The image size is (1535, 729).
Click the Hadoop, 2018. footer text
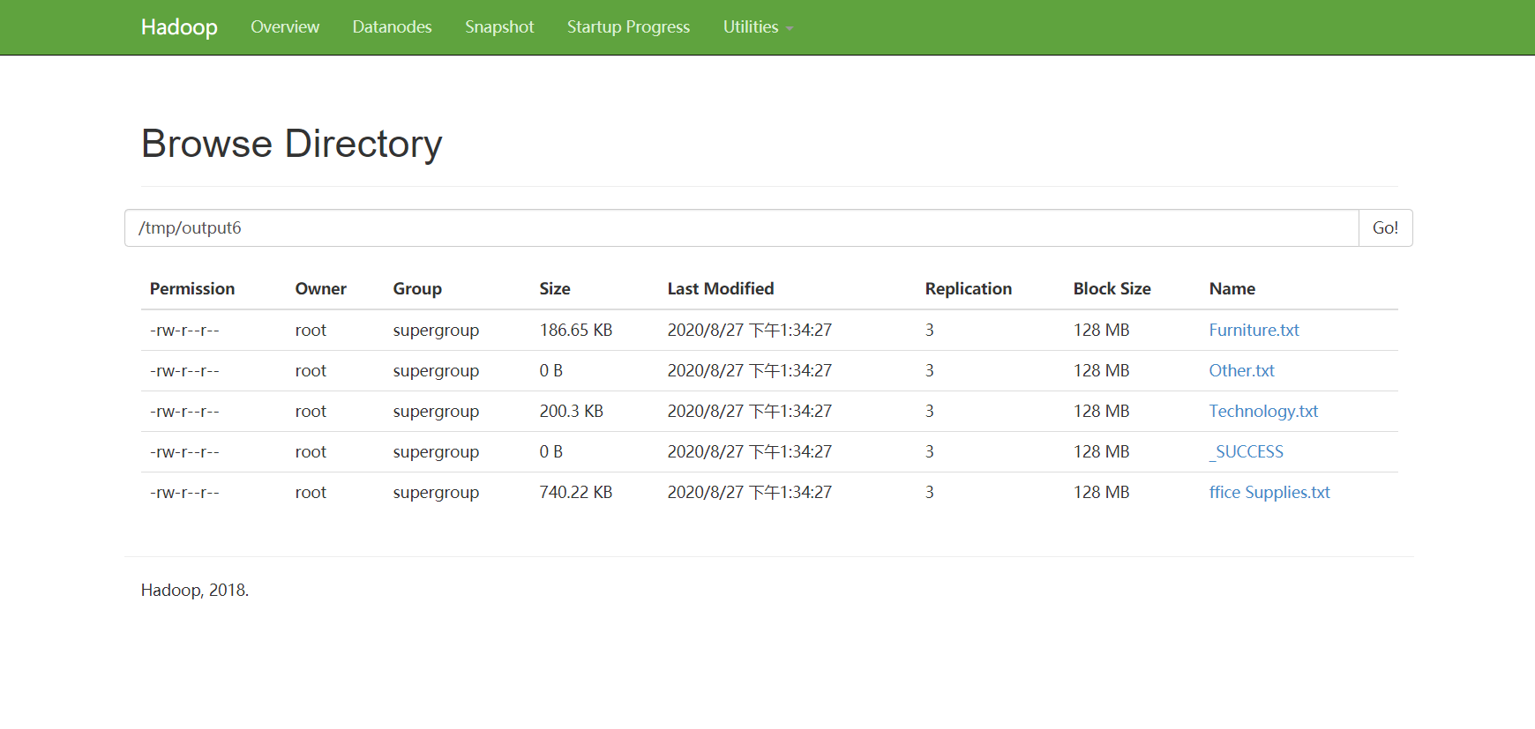pos(195,591)
